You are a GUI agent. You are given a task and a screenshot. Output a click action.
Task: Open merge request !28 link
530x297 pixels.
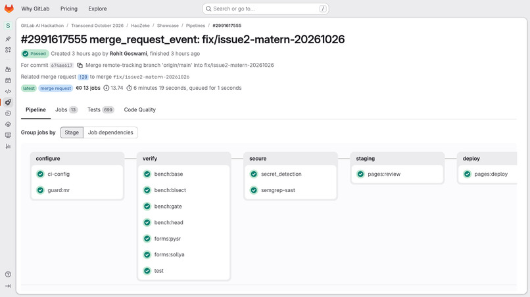(x=83, y=77)
